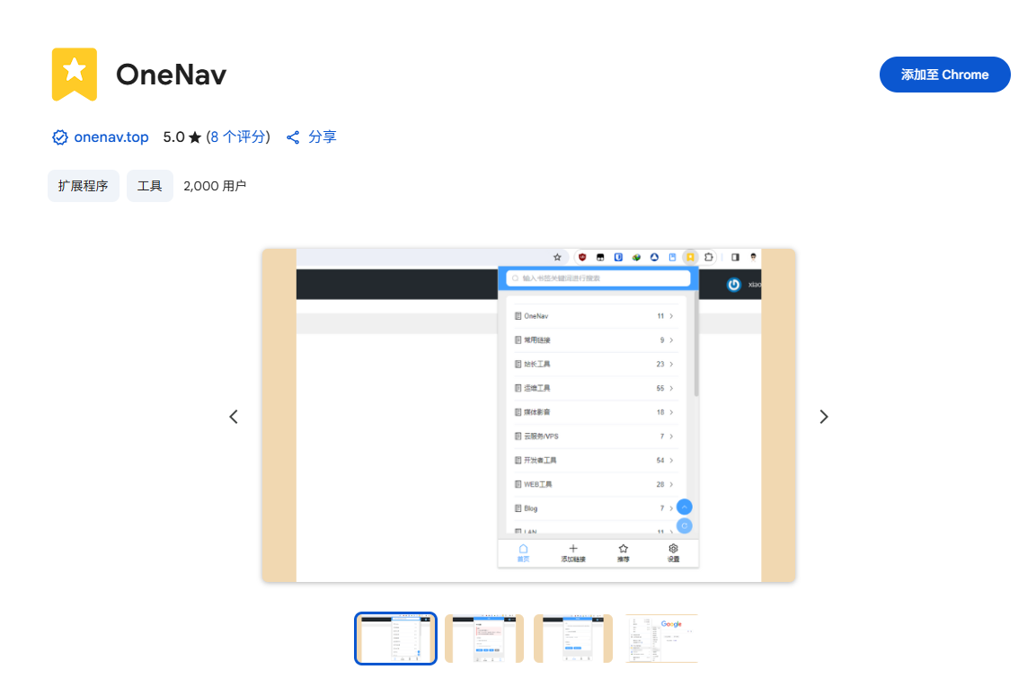Screen dimensions: 1027x696
Task: Select the third screenshot thumbnail
Action: (573, 639)
